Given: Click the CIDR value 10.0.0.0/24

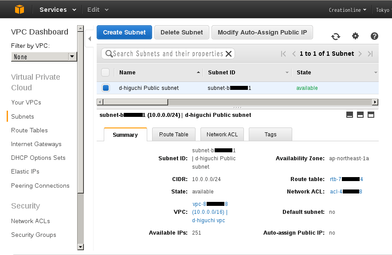Looking at the screenshot, I should 207,179.
